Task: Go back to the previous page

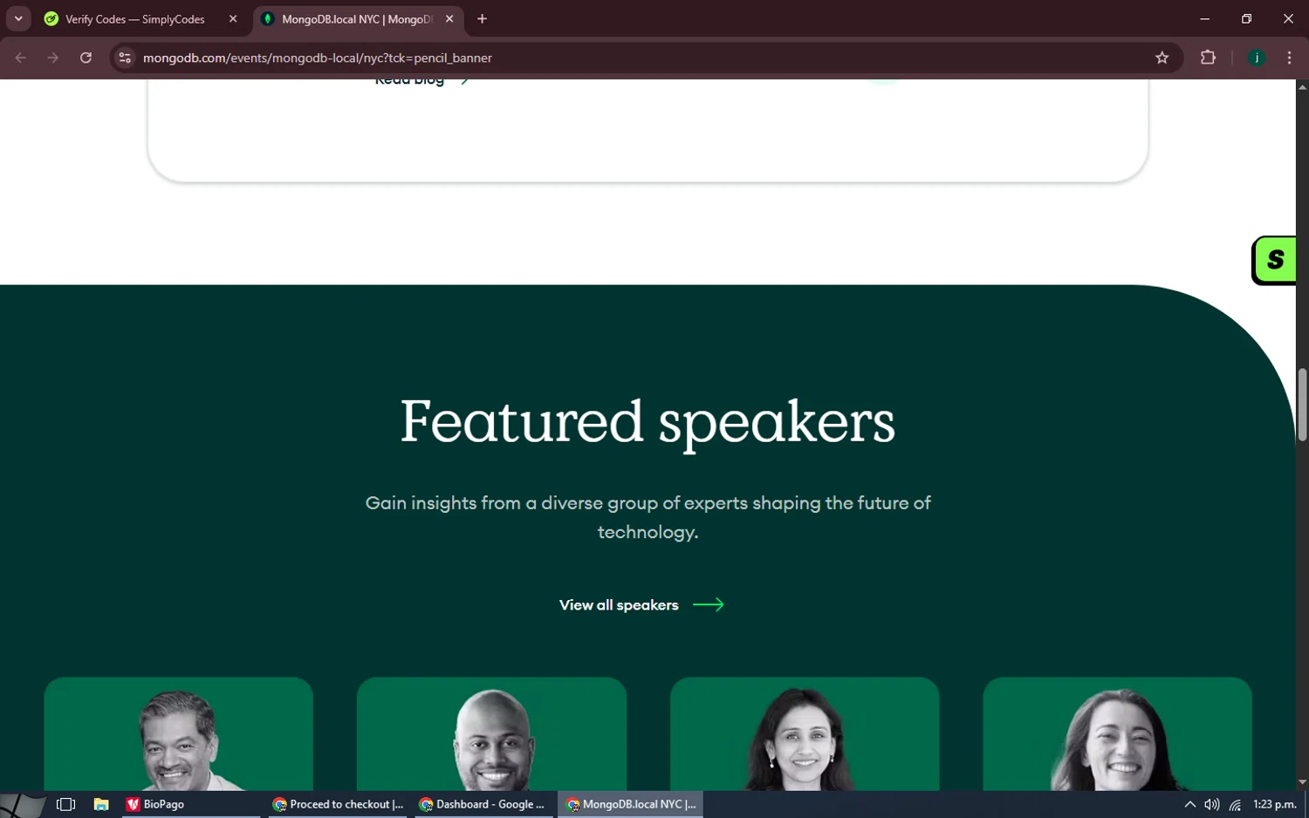Action: [21, 58]
